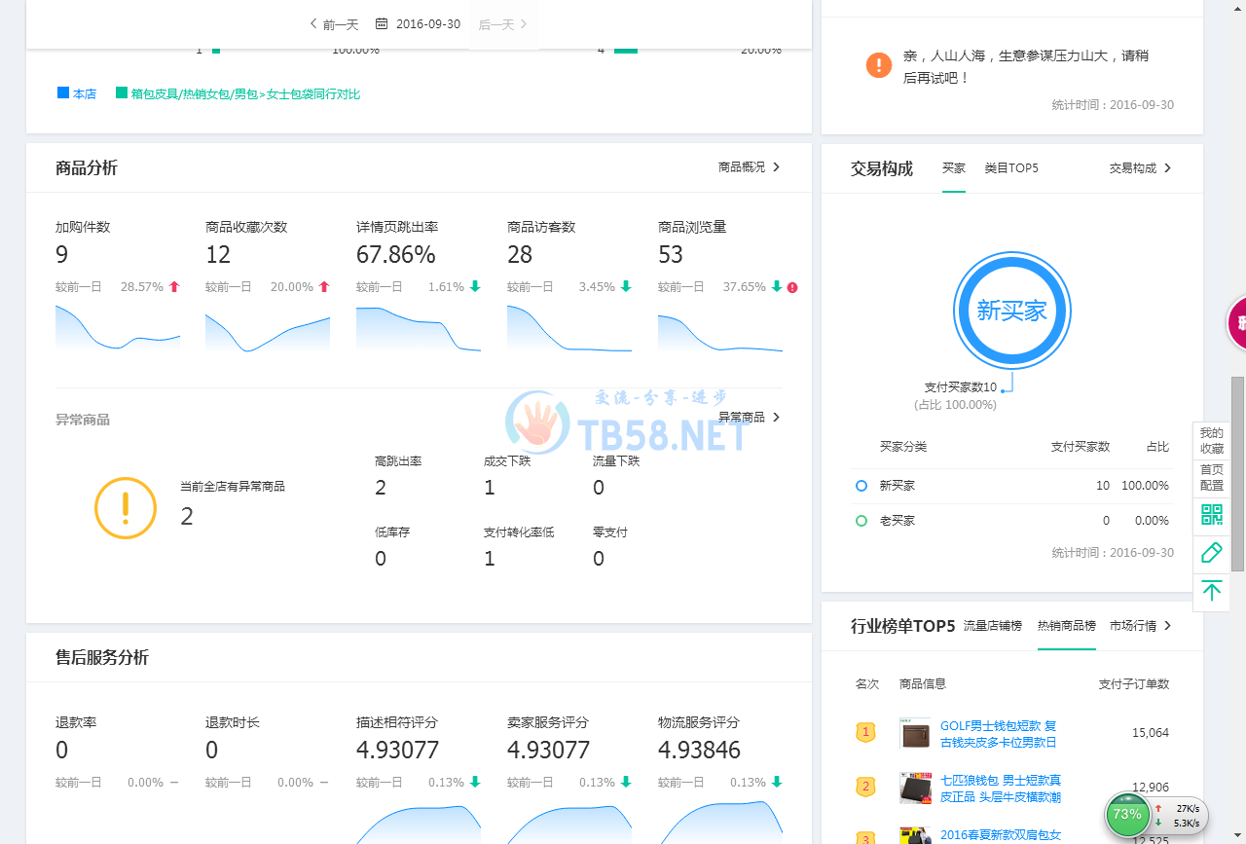Click the green 73% network speed widget
This screenshot has width=1246, height=844.
pyautogui.click(x=1127, y=815)
